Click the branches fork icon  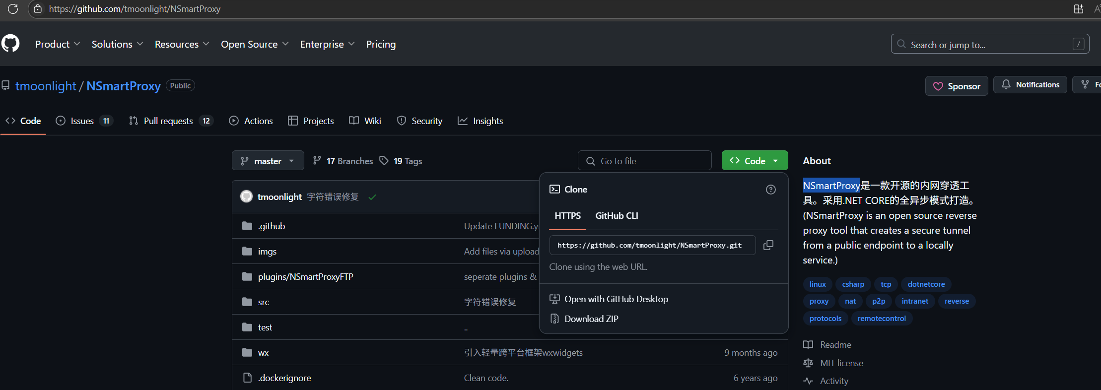(x=317, y=160)
